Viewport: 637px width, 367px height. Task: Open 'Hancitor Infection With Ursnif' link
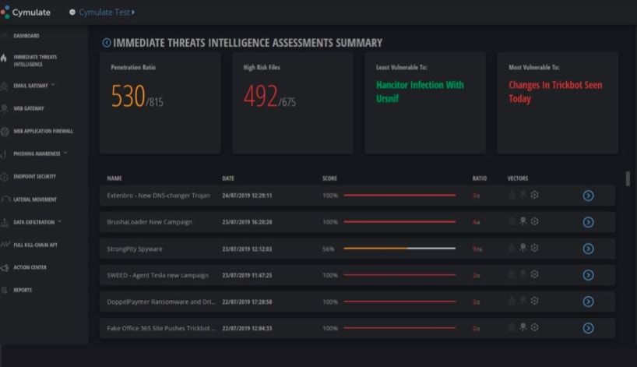(420, 92)
